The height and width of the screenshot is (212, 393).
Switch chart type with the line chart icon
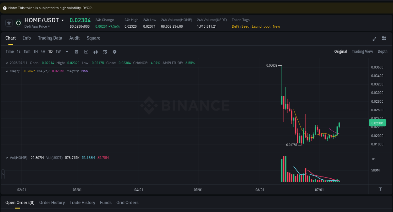(86, 52)
